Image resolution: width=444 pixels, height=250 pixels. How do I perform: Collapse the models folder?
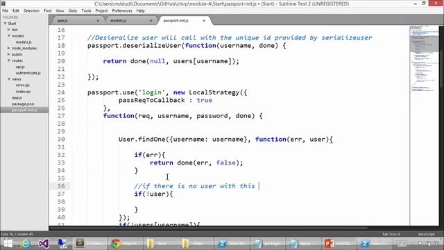9,36
